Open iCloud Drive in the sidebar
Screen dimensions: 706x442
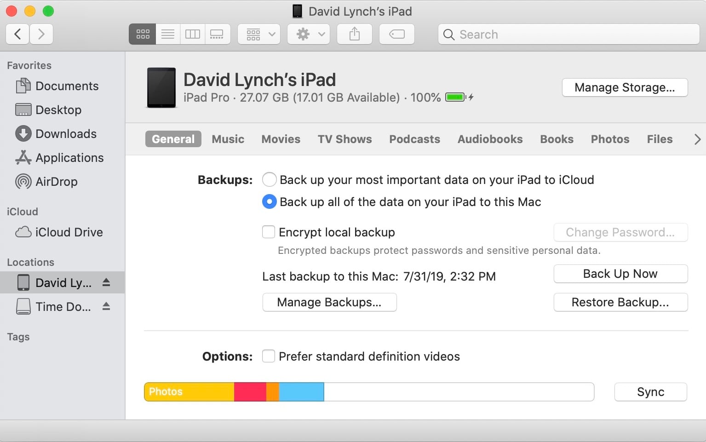(x=68, y=232)
